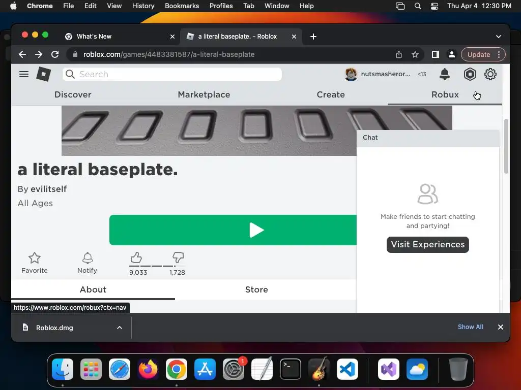Click the evilitself creator link

(48, 189)
